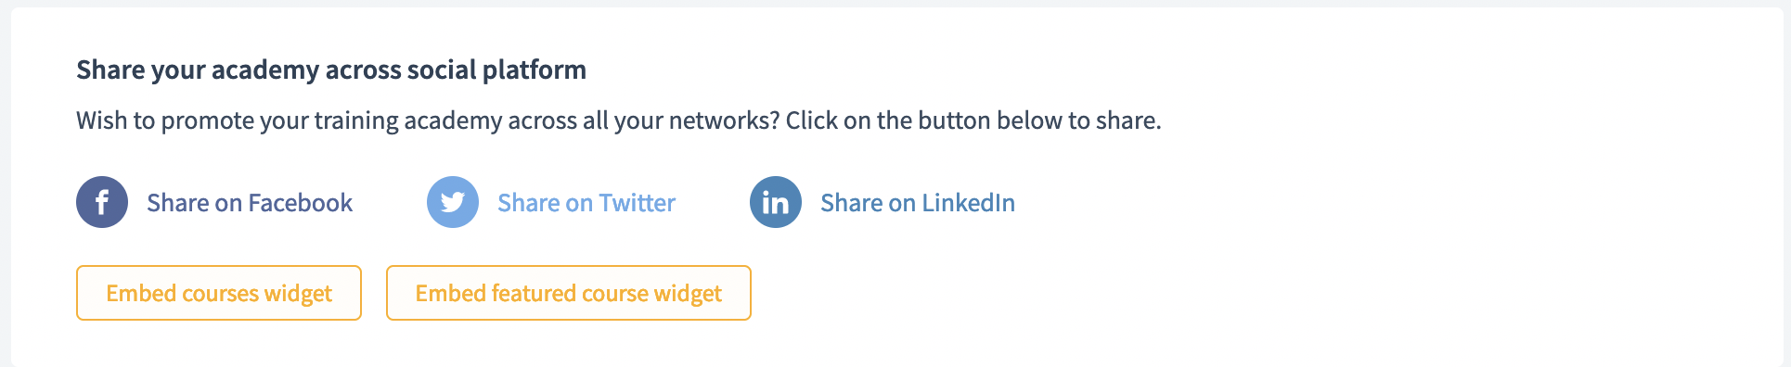Click the LinkedIn 'in' logo icon
Image resolution: width=1791 pixels, height=367 pixels.
click(776, 202)
